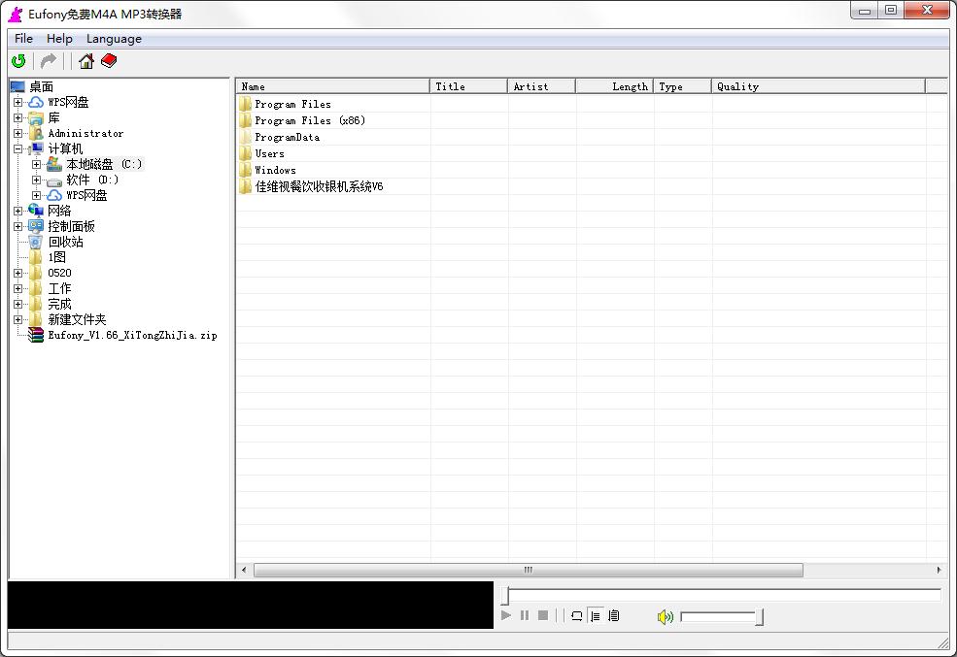Click the pause playback button
This screenshot has height=657, width=957.
525,615
